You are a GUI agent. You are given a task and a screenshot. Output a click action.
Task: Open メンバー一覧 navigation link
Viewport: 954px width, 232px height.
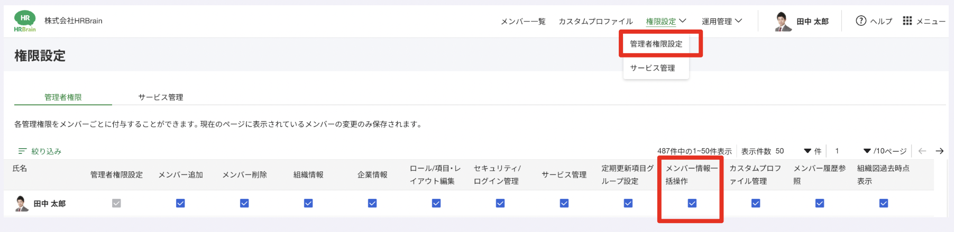(x=523, y=21)
